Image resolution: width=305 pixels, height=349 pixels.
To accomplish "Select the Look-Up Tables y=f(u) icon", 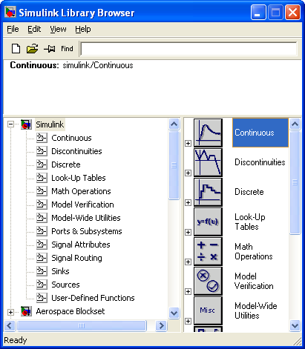I will pos(208,222).
